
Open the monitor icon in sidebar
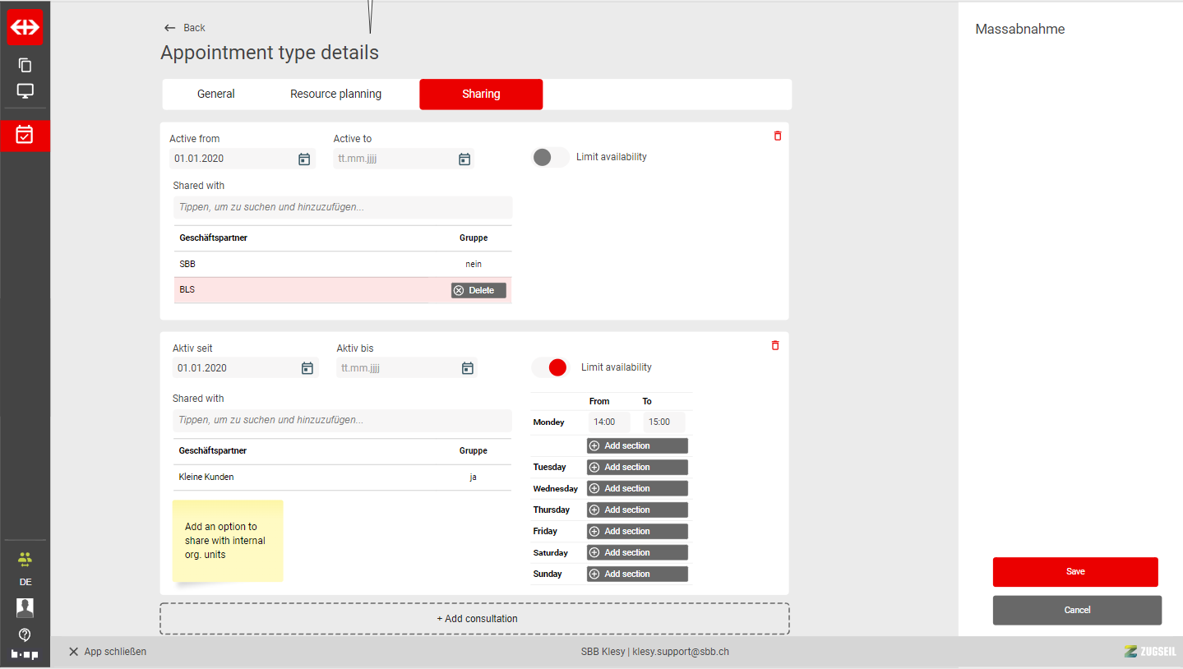coord(25,91)
